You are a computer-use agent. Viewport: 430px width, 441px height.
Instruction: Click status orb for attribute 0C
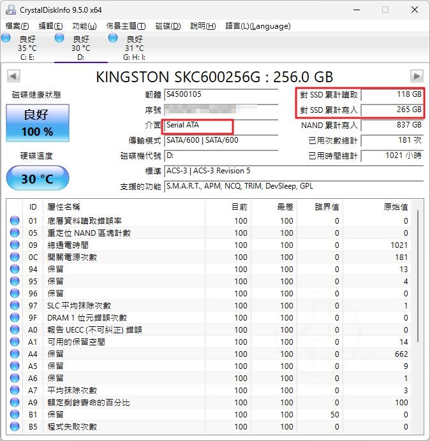(x=15, y=257)
